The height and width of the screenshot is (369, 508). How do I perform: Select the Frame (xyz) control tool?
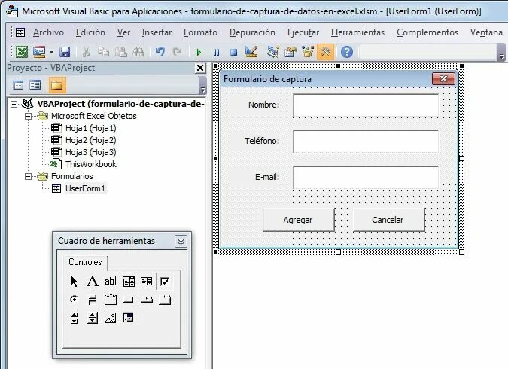111,299
